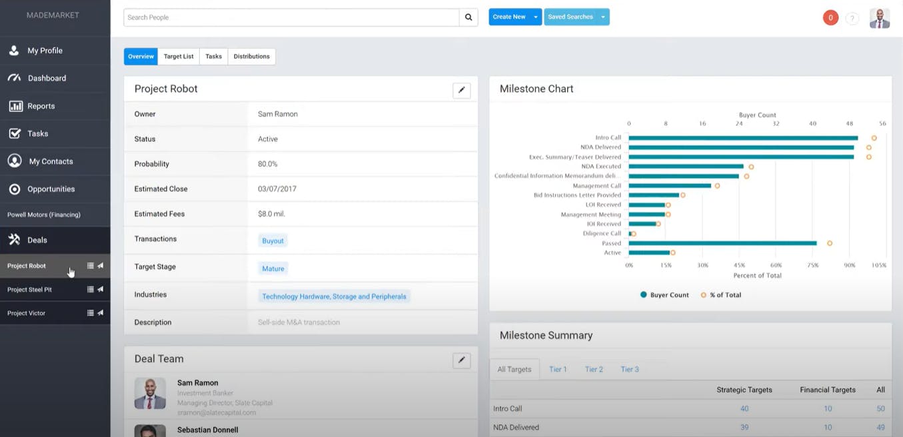The width and height of the screenshot is (903, 437).
Task: Click My Profile person icon
Action: [x=14, y=51]
